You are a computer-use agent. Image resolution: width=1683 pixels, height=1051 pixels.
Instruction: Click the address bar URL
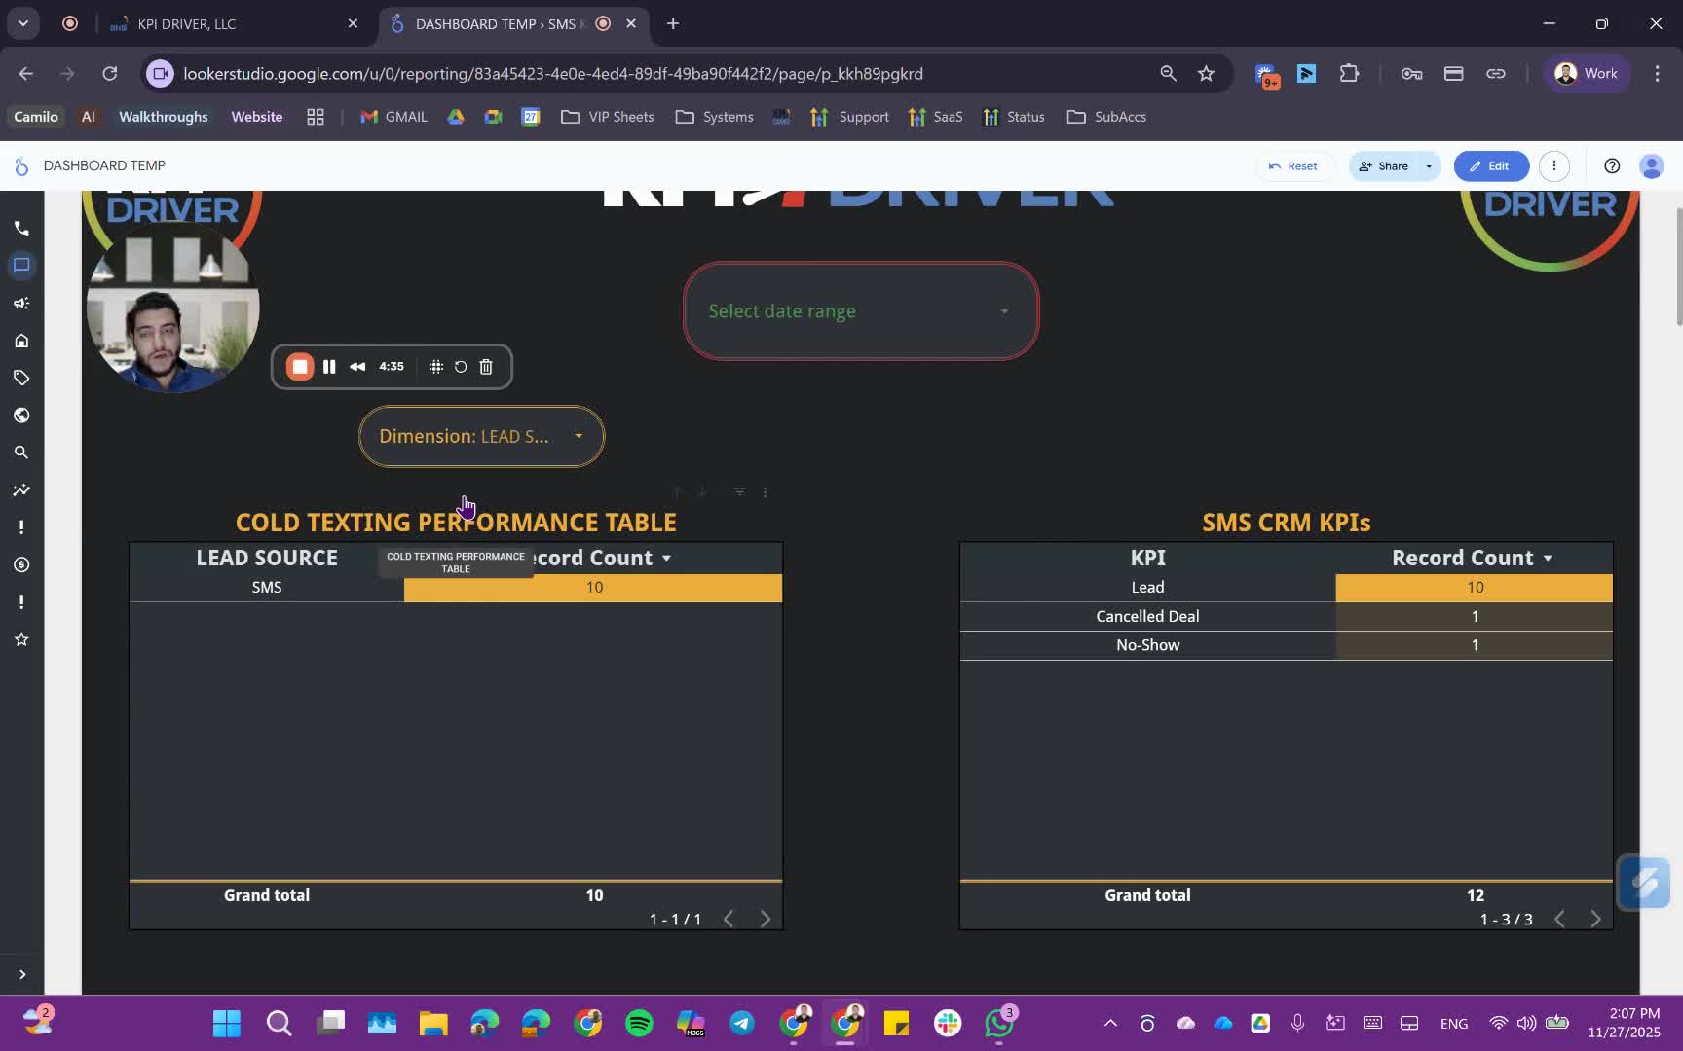[553, 74]
